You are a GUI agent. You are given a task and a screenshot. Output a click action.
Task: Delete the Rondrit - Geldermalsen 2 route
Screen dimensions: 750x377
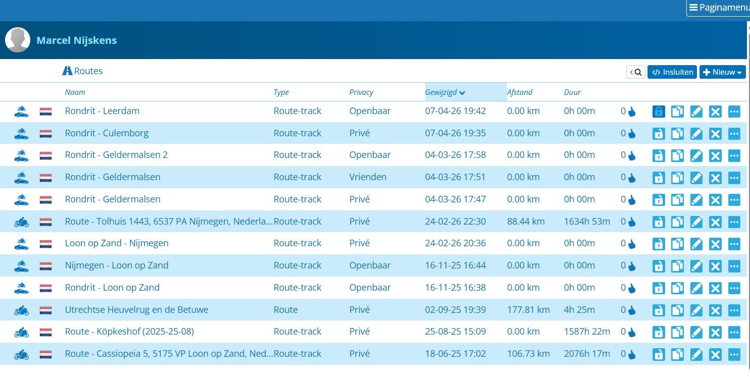tap(715, 155)
